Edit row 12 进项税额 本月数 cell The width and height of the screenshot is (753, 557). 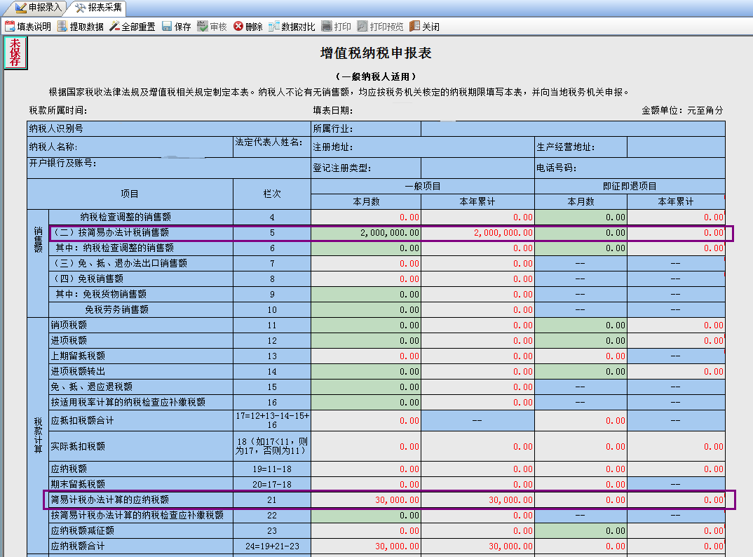coord(366,341)
